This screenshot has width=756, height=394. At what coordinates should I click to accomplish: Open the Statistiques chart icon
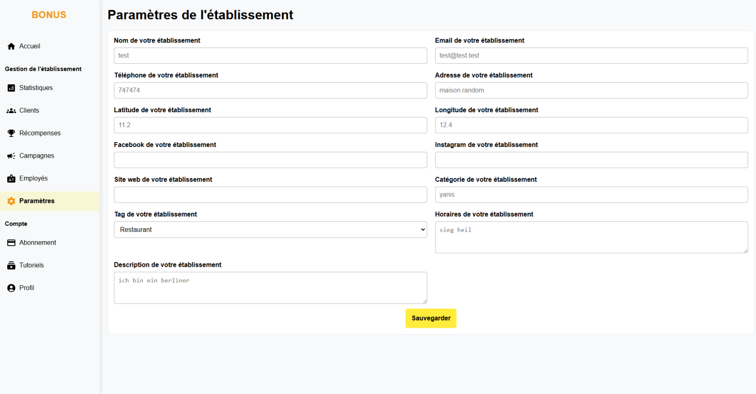[x=11, y=88]
